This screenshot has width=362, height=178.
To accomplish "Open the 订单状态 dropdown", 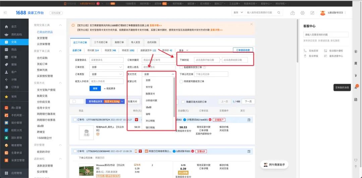I will pos(107,67).
